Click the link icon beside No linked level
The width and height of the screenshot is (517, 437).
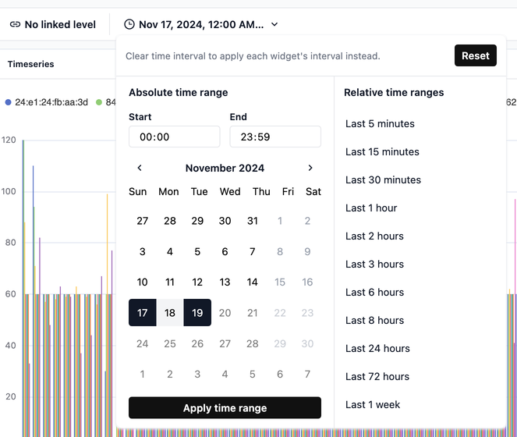point(15,24)
